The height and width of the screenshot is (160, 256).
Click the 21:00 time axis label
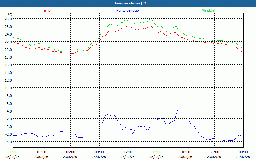pyautogui.click(x=214, y=152)
